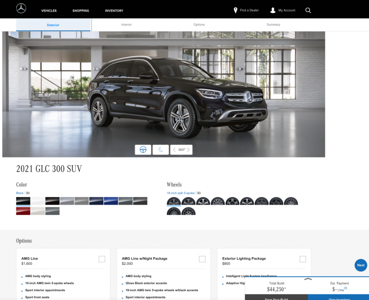
Task: Choose the red paint color swatch
Action: click(x=23, y=211)
